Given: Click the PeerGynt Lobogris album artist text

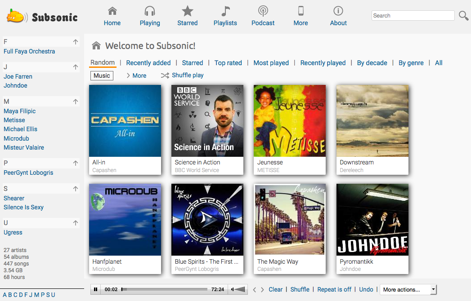Looking at the screenshot, I should point(197,269).
